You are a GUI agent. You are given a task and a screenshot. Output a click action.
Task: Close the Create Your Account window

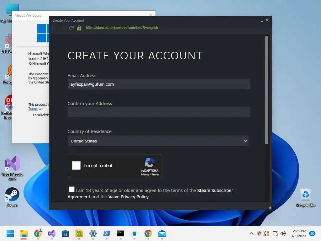tap(267, 20)
